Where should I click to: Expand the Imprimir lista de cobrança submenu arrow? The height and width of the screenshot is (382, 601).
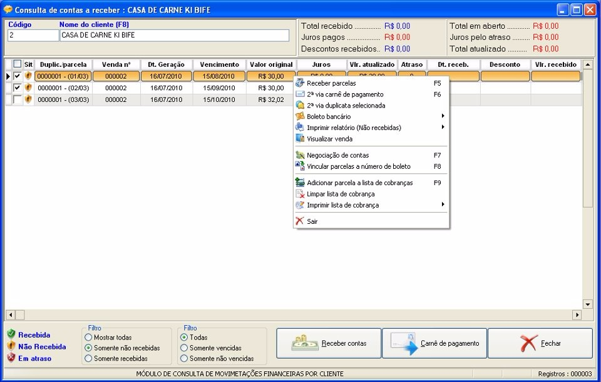point(443,204)
